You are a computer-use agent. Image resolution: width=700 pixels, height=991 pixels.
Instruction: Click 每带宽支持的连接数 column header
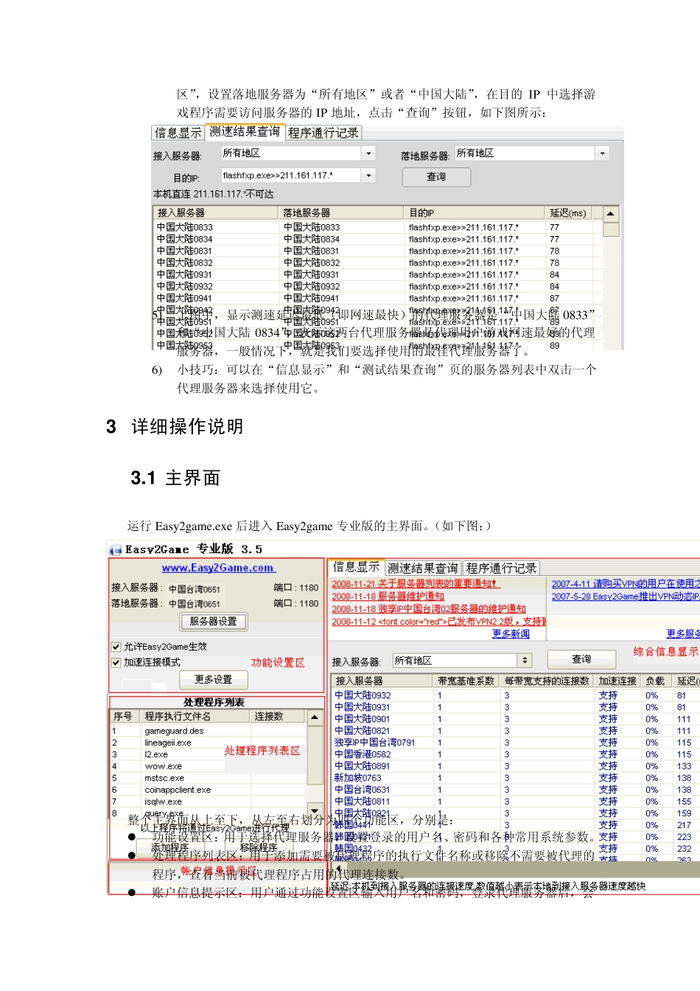pyautogui.click(x=547, y=681)
